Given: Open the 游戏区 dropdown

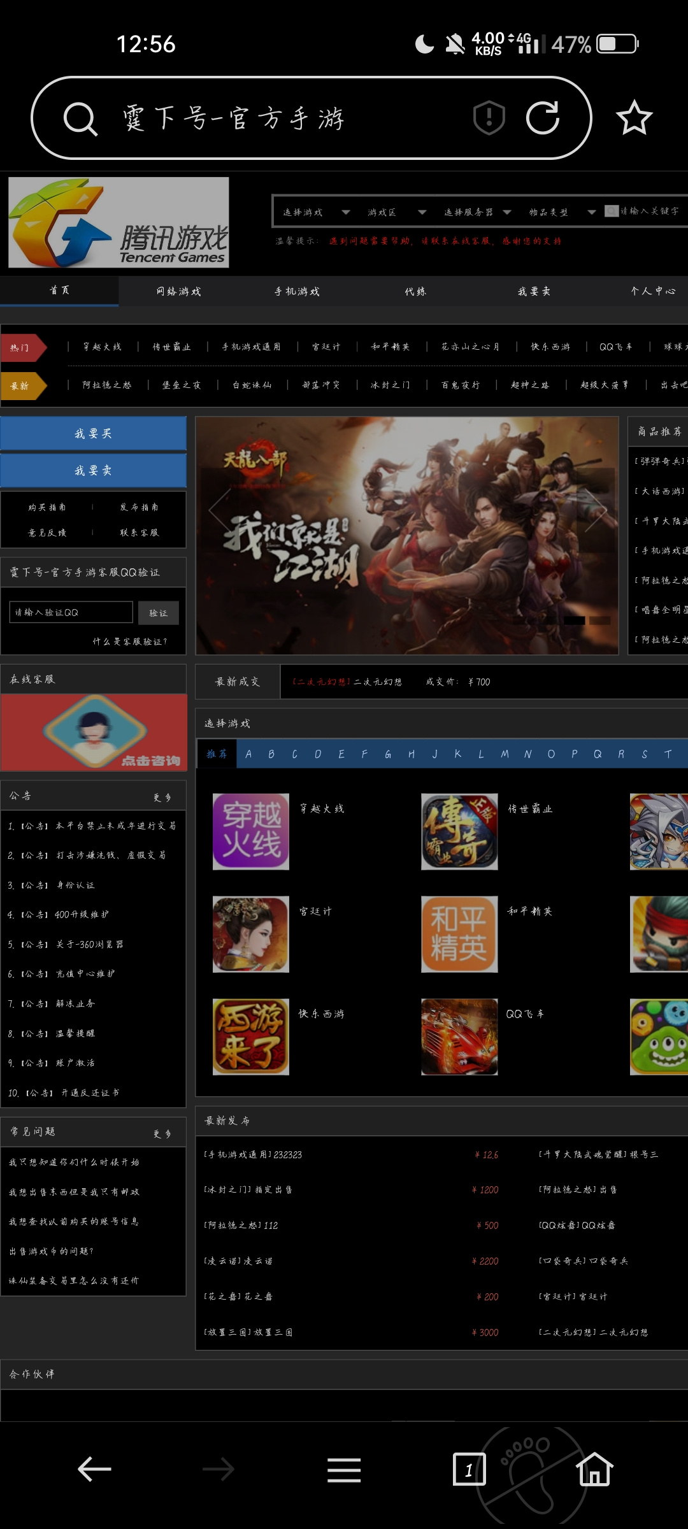Looking at the screenshot, I should pyautogui.click(x=396, y=212).
